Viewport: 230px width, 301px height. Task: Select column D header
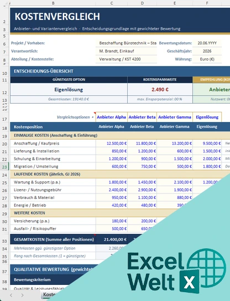coord(142,3)
